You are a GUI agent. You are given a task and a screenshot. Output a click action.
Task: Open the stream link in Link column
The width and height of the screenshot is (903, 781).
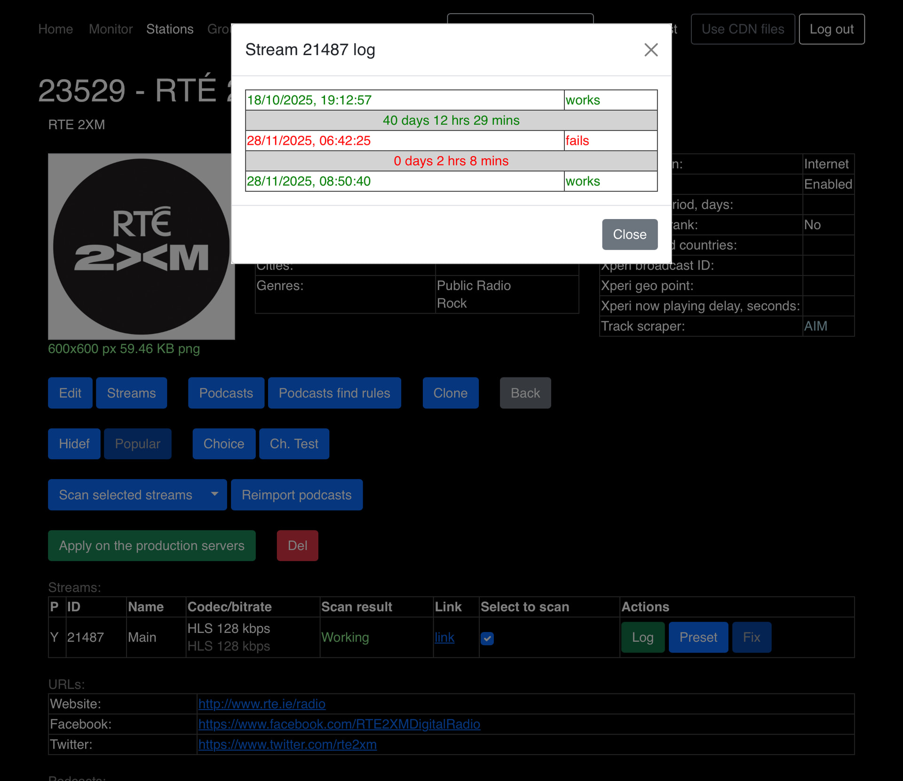coord(444,637)
